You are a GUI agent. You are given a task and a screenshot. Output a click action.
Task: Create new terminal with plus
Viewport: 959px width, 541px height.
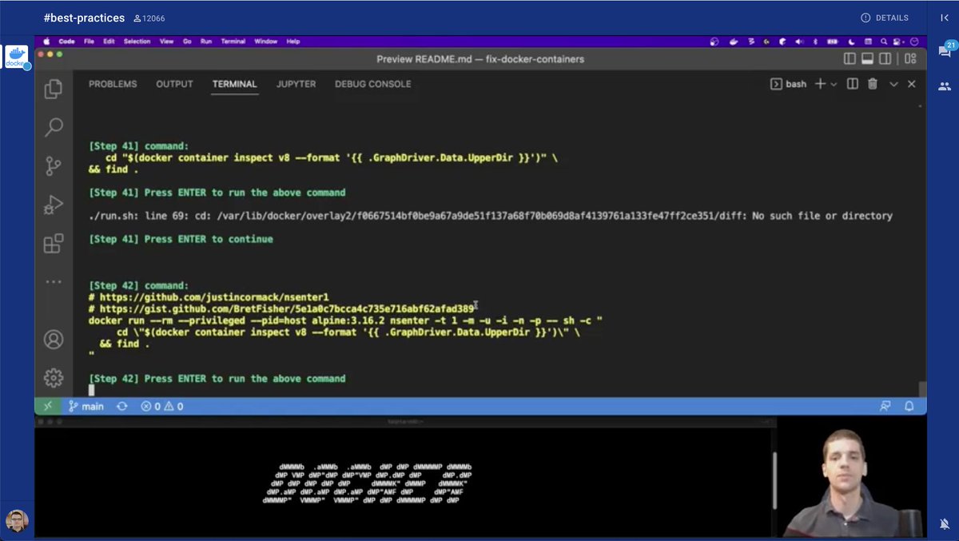click(820, 84)
